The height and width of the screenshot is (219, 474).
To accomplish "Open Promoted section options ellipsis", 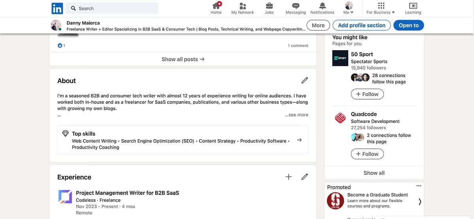I will point(419,186).
